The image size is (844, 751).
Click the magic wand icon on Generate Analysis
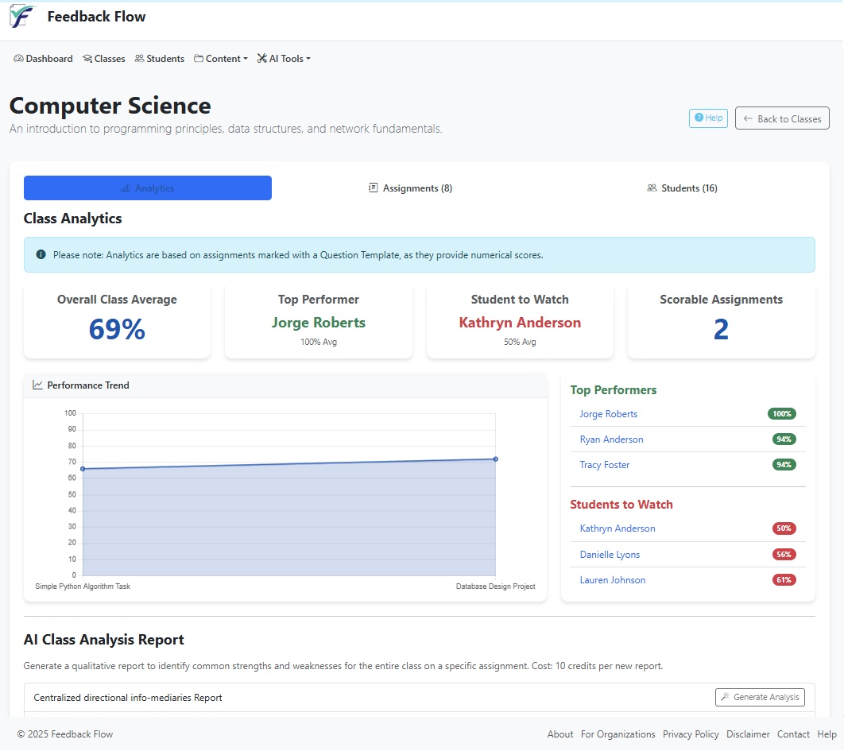click(x=724, y=697)
